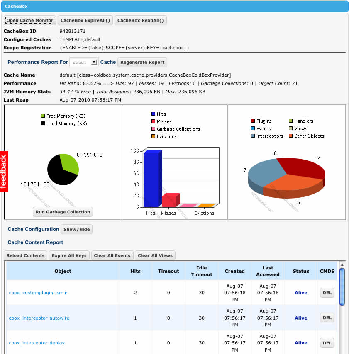Run Garbage Collection on the JVM
Viewport: 349px width, 354px height.
coord(63,212)
